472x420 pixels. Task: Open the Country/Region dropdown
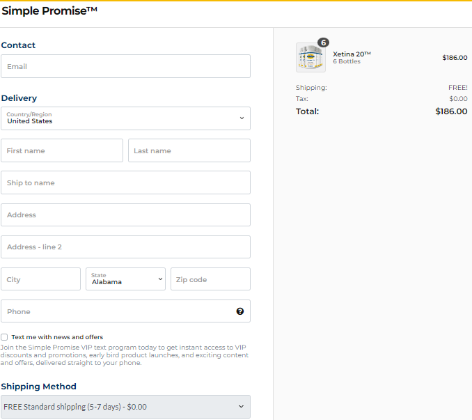coord(125,118)
